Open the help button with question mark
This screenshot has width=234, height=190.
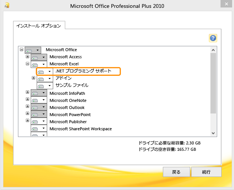click(213, 38)
